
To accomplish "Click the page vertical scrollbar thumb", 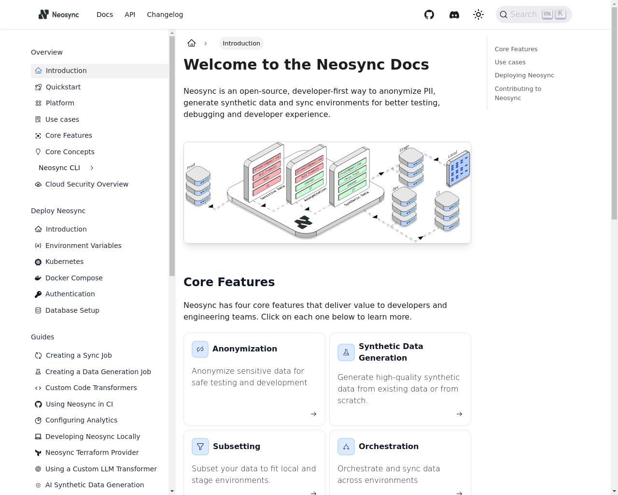I will (614, 113).
